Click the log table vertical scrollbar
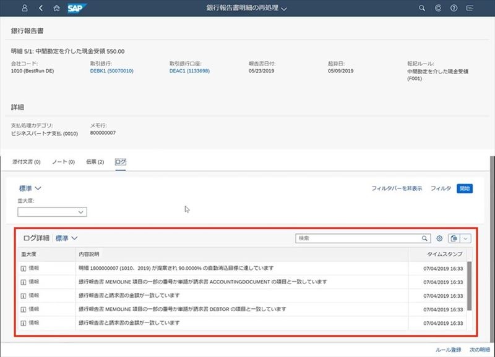The width and height of the screenshot is (495, 357). tap(470, 284)
